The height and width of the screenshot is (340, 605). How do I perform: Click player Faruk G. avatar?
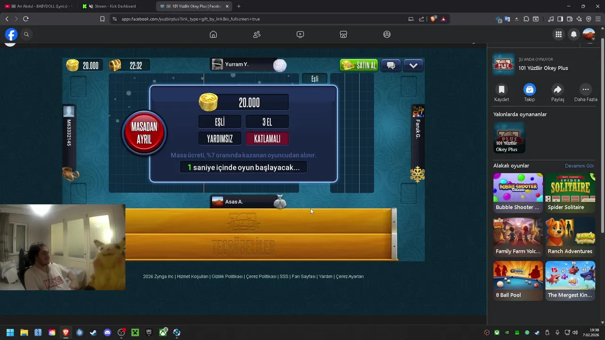pyautogui.click(x=418, y=111)
